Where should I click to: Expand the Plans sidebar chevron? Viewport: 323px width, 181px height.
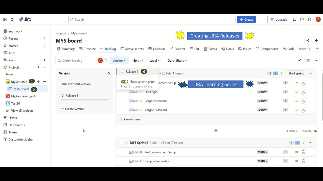[44, 60]
